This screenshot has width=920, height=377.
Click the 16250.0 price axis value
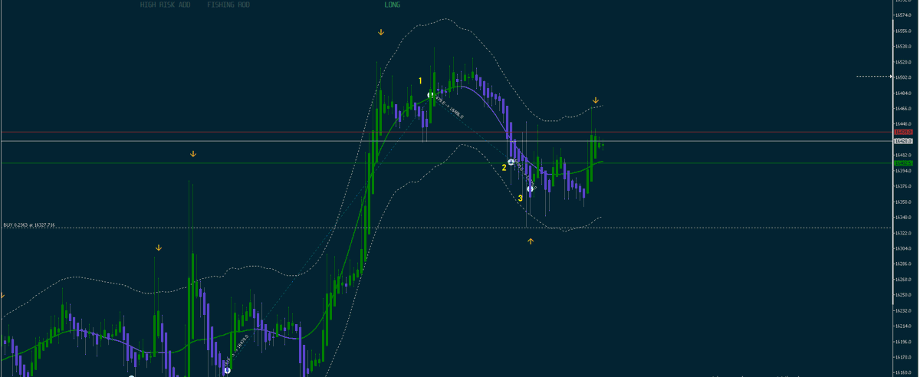pos(902,295)
